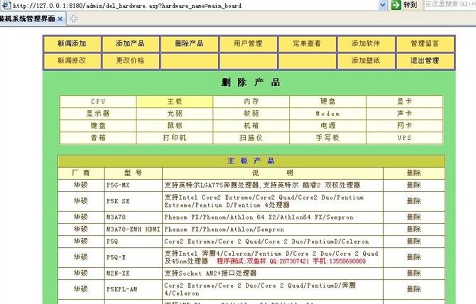This screenshot has width=476, height=304.
Task: Select the UPS category
Action: pos(404,138)
